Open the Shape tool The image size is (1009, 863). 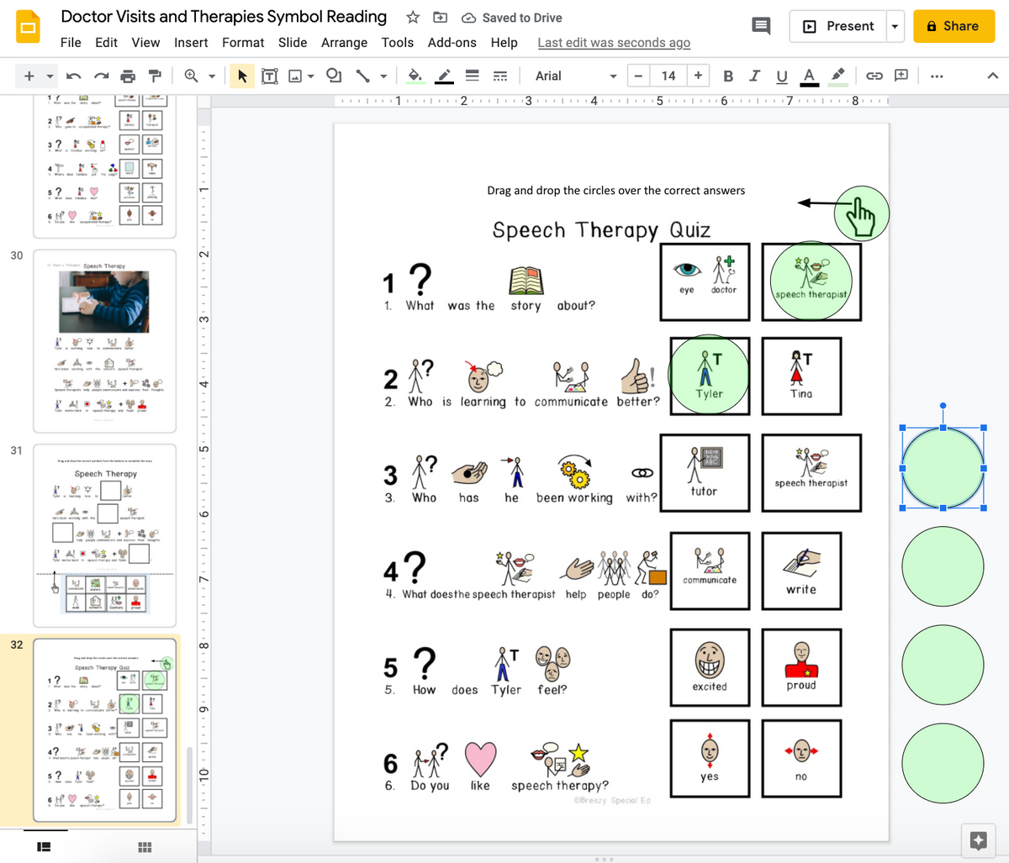334,76
